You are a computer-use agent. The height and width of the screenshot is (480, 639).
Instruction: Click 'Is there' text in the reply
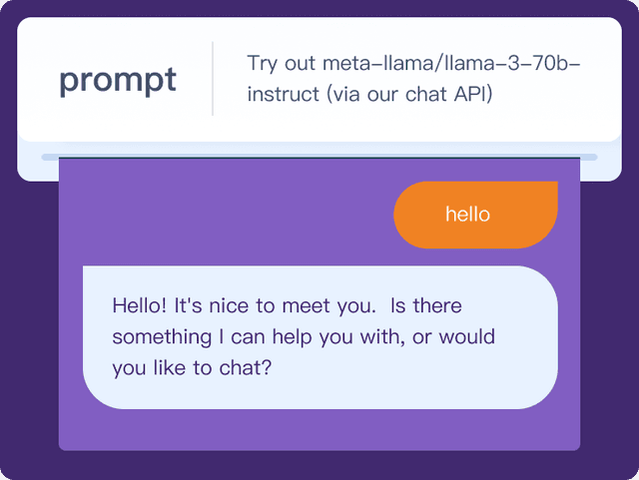[x=425, y=304]
